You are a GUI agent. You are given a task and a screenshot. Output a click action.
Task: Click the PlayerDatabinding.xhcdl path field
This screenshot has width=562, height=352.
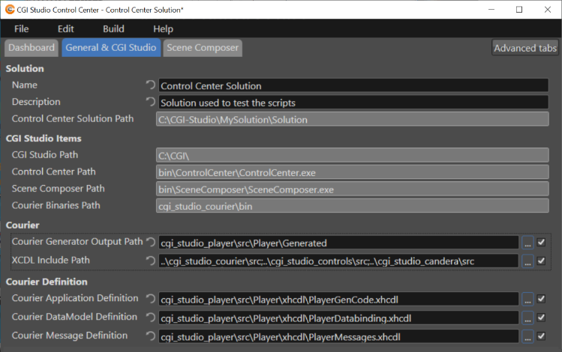click(x=338, y=318)
